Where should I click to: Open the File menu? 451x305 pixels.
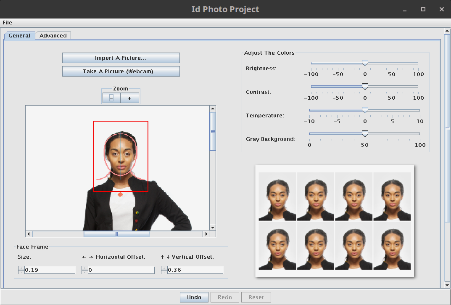pyautogui.click(x=7, y=23)
